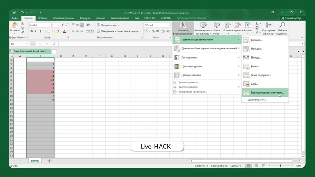Toggle underline formatting (Ч)
The image size is (315, 177).
tap(40, 31)
